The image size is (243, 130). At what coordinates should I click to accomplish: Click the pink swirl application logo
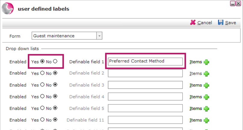(x=8, y=8)
